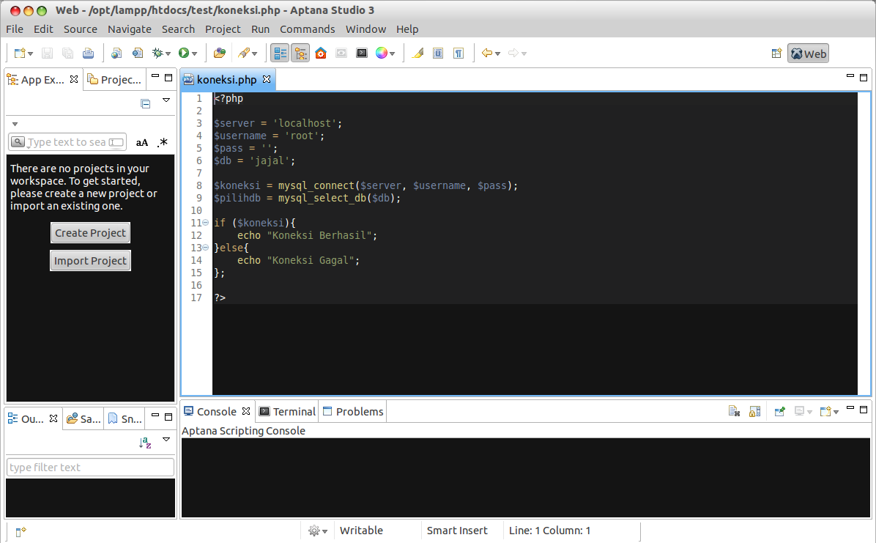Click the second web browser toolbar icon
Screen dimensions: 876x543
(138, 53)
